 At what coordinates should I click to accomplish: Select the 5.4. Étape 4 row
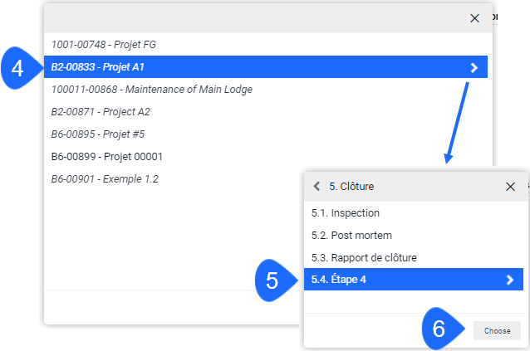tap(414, 280)
